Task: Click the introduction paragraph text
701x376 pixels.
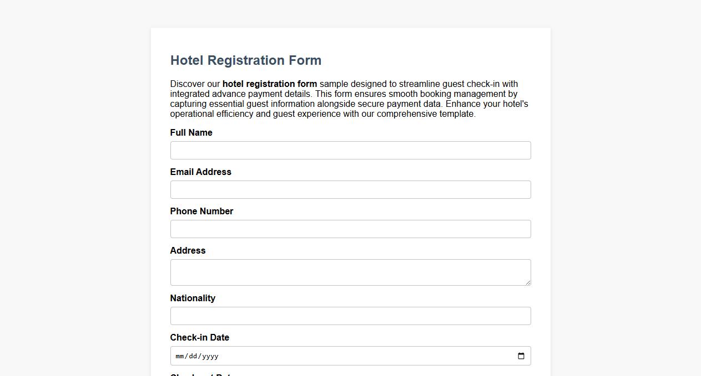Action: [349, 99]
